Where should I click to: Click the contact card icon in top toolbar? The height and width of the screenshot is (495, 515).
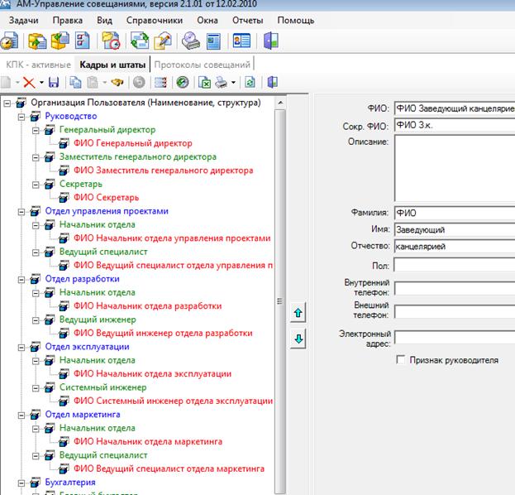point(241,41)
